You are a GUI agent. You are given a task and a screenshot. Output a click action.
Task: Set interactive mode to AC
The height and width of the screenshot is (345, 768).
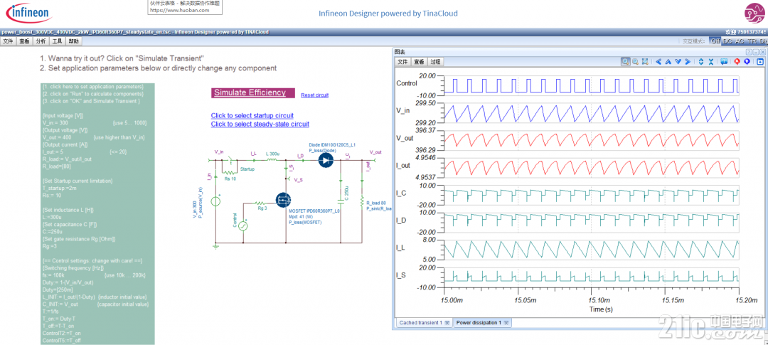point(740,41)
